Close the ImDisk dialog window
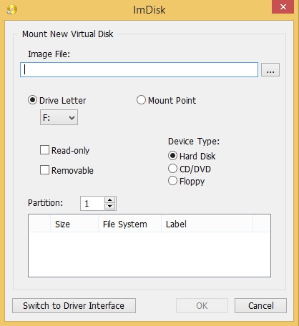Viewport: 299px width, 326px height. (283, 7)
